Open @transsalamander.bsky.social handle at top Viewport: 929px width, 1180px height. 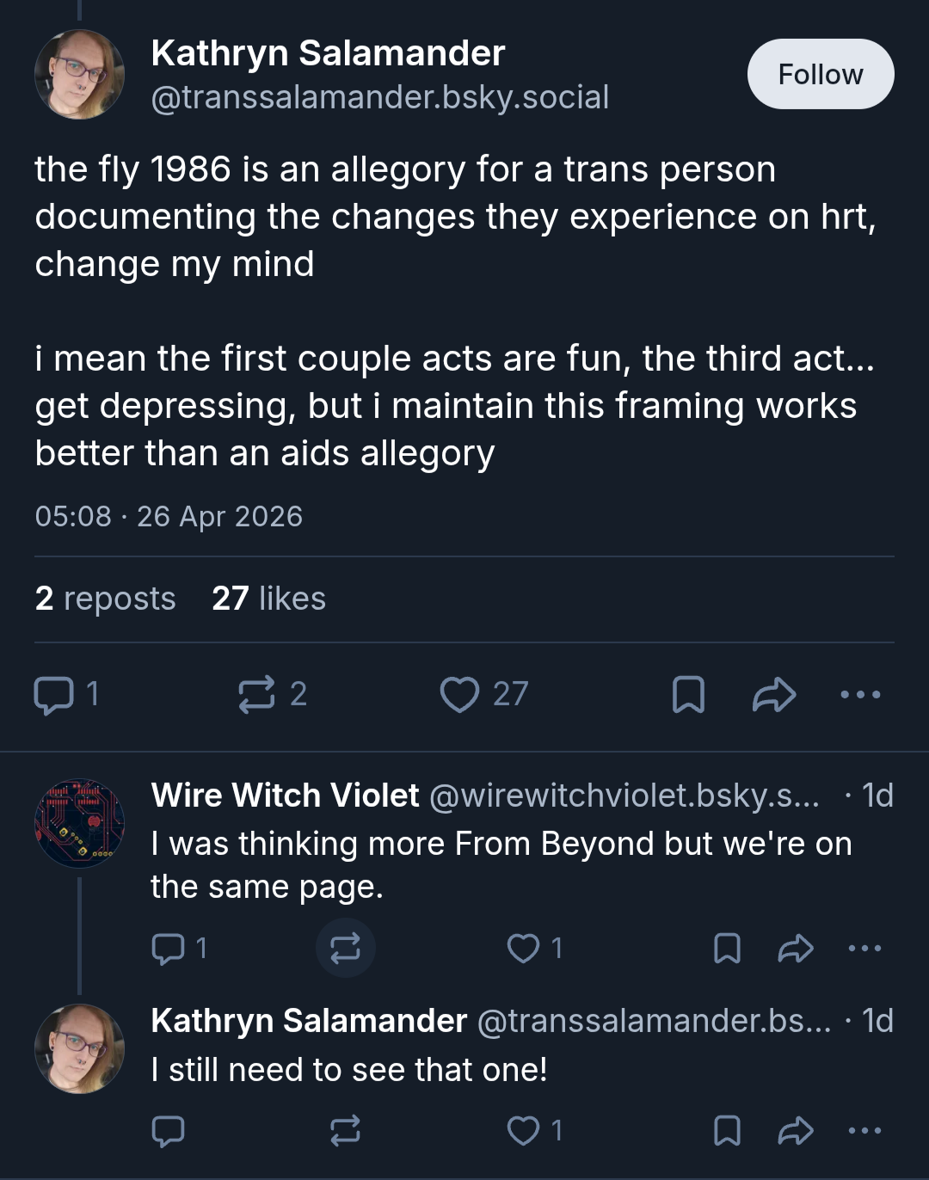pos(380,97)
